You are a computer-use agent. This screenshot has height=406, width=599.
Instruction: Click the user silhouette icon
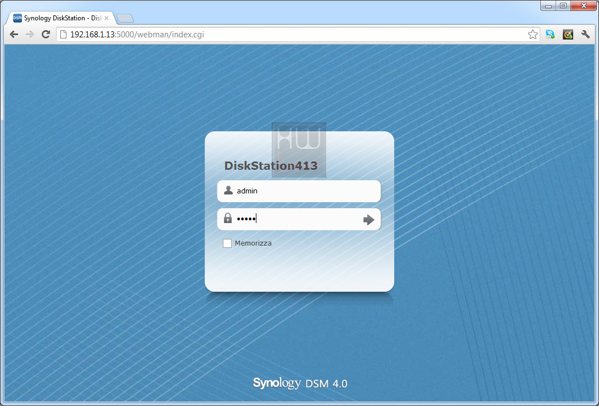(228, 191)
